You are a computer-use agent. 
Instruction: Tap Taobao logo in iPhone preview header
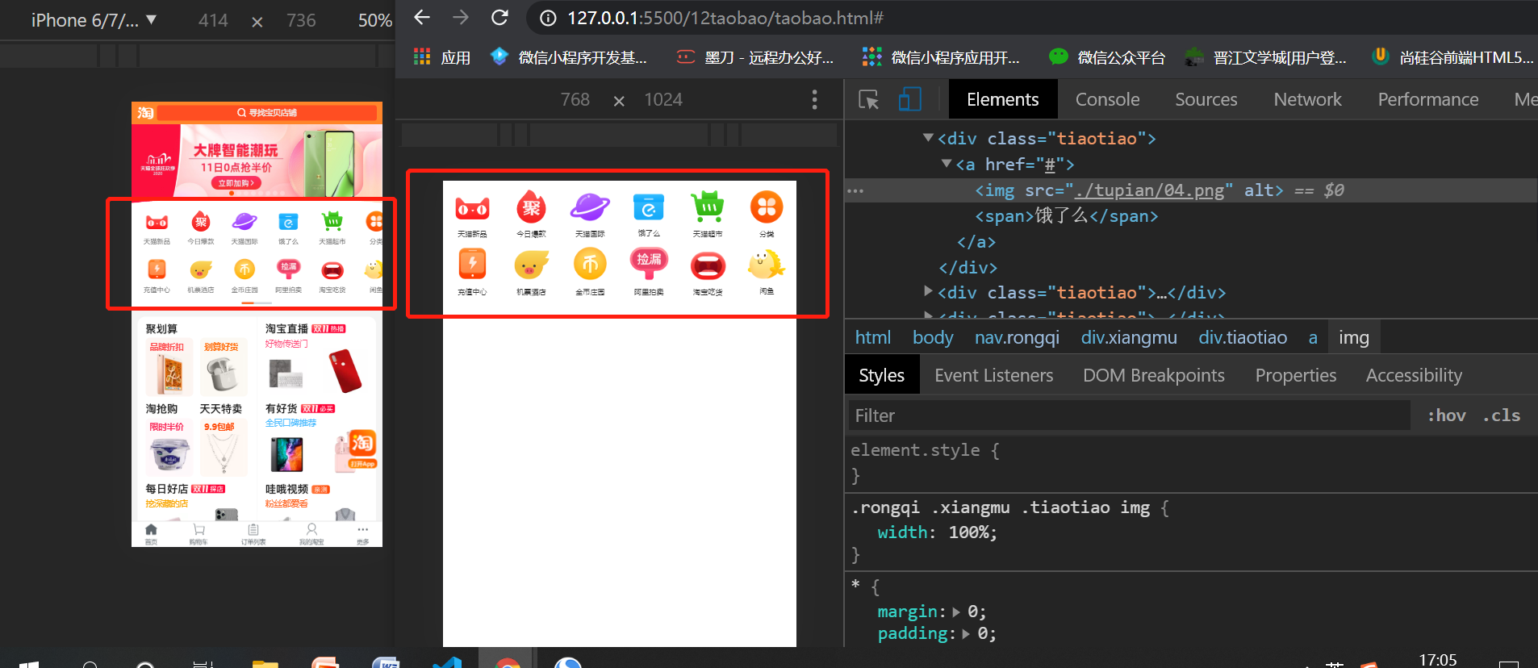click(145, 113)
